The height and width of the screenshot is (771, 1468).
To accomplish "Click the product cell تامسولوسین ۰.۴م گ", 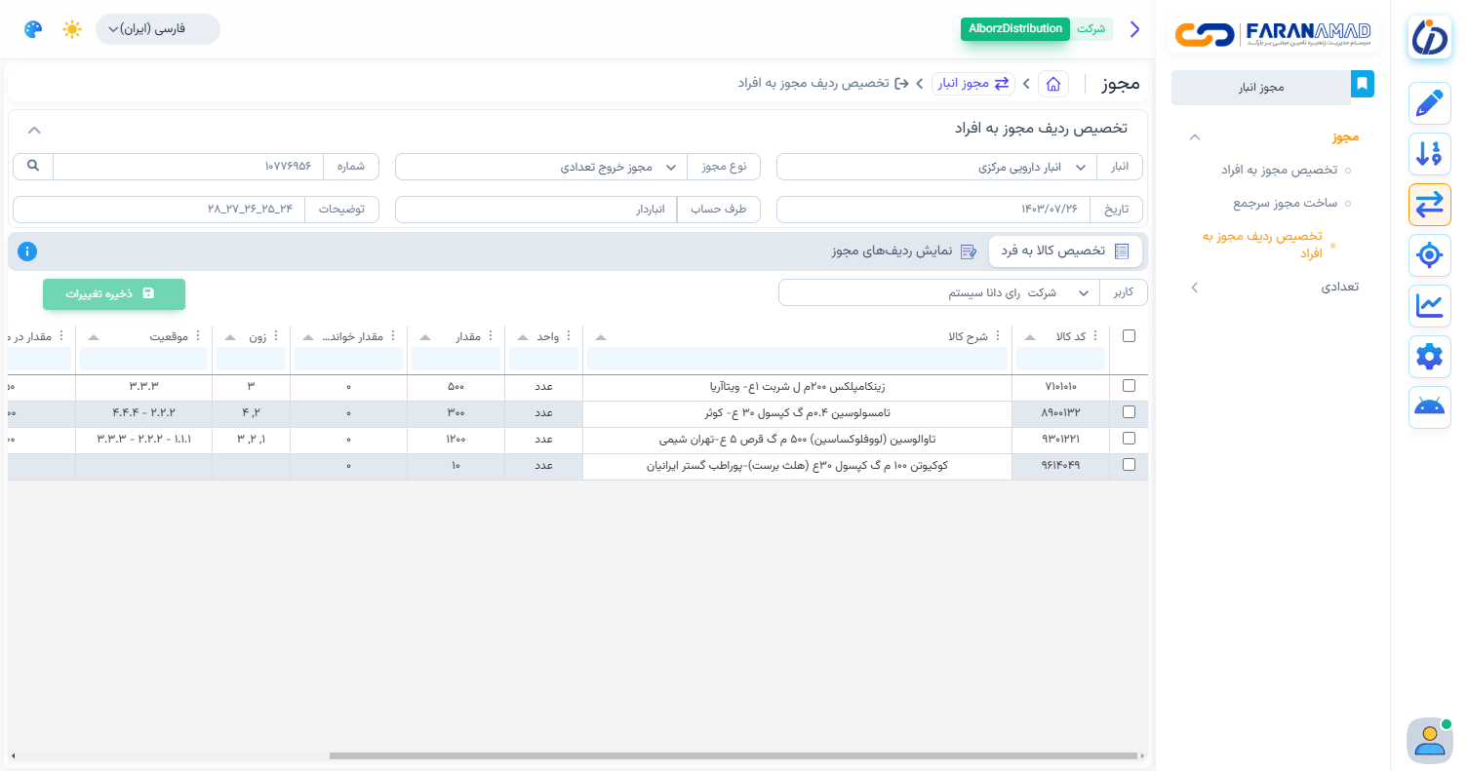I will pos(797,413).
